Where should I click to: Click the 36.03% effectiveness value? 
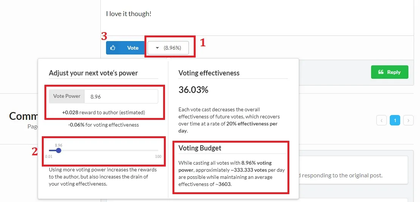pyautogui.click(x=193, y=90)
